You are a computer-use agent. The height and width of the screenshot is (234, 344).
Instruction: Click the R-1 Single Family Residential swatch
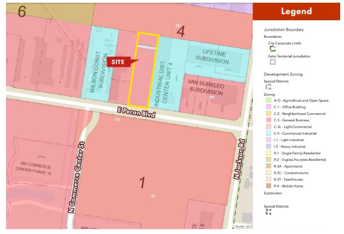click(267, 153)
